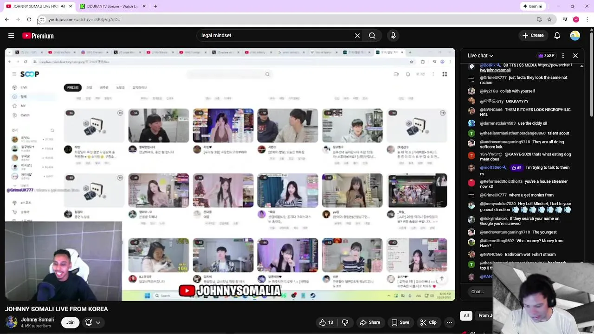Share the video
The width and height of the screenshot is (594, 334).
370,322
